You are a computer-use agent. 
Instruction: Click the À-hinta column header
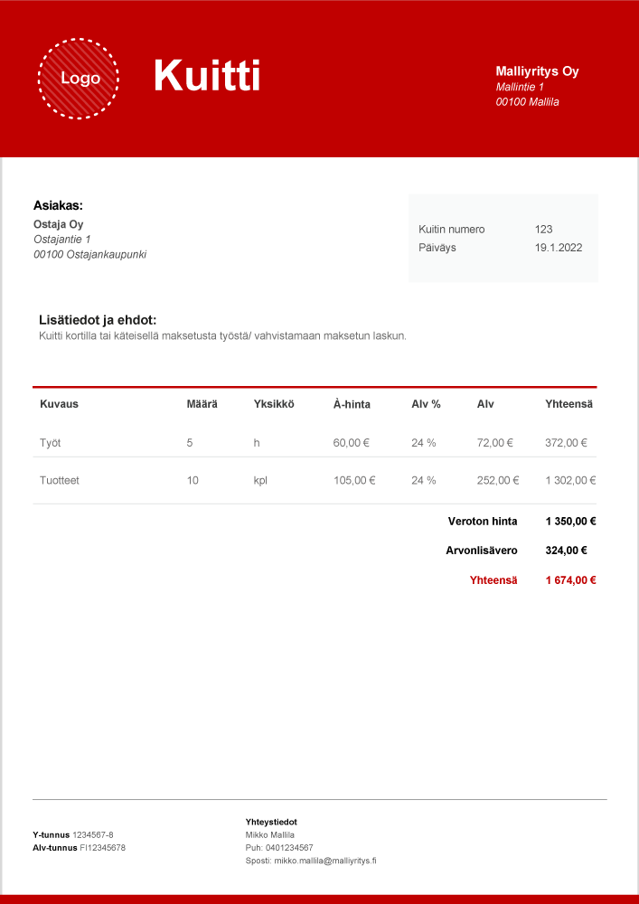click(352, 404)
